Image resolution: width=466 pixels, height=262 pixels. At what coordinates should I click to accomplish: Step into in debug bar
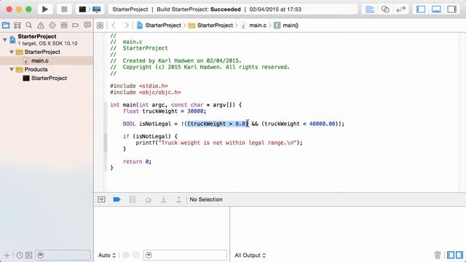pyautogui.click(x=163, y=199)
